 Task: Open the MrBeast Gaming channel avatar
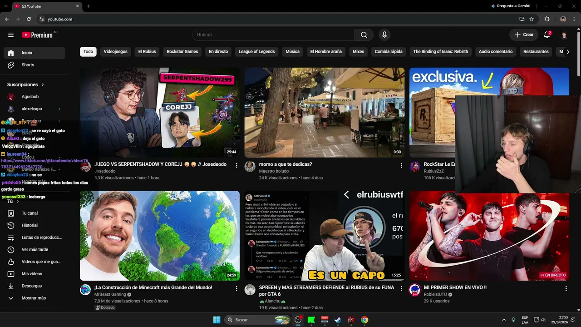pyautogui.click(x=85, y=290)
